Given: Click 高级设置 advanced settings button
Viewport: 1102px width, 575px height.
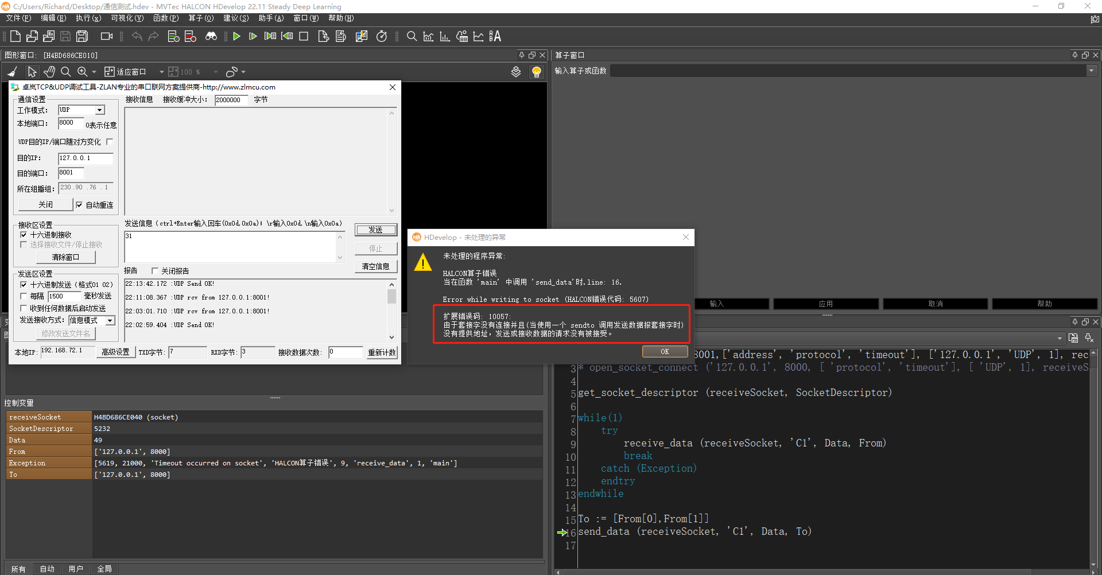Looking at the screenshot, I should (115, 352).
